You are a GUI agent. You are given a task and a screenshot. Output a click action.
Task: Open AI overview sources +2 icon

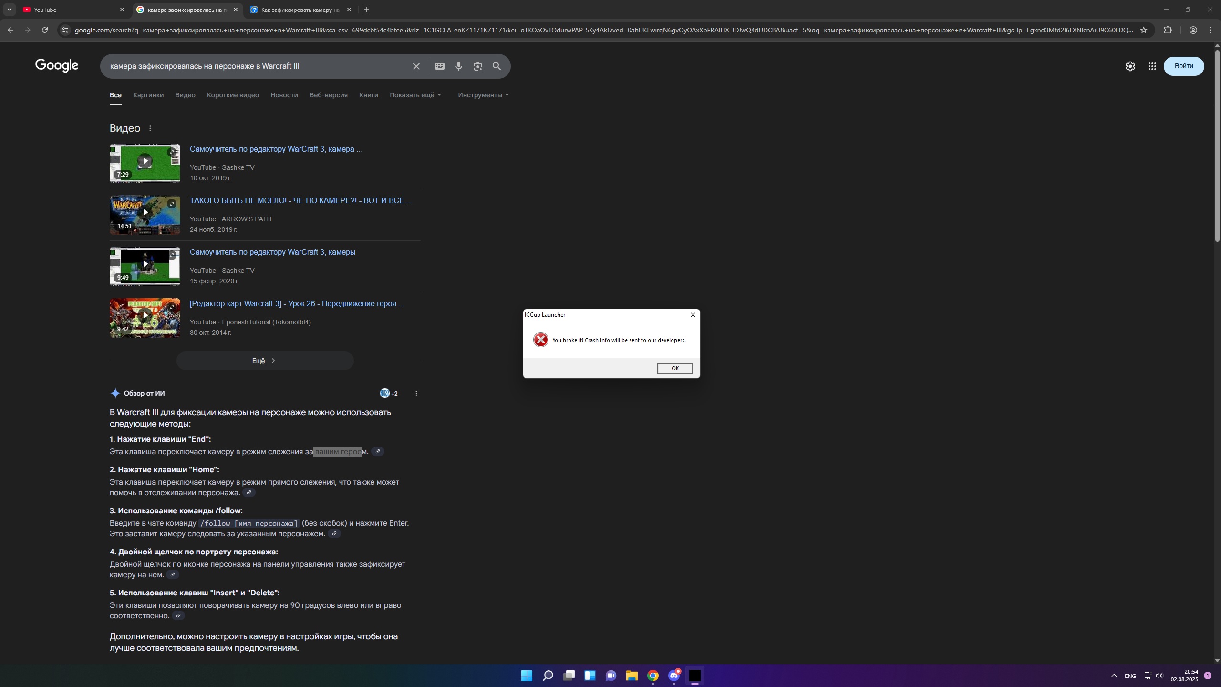pyautogui.click(x=389, y=394)
